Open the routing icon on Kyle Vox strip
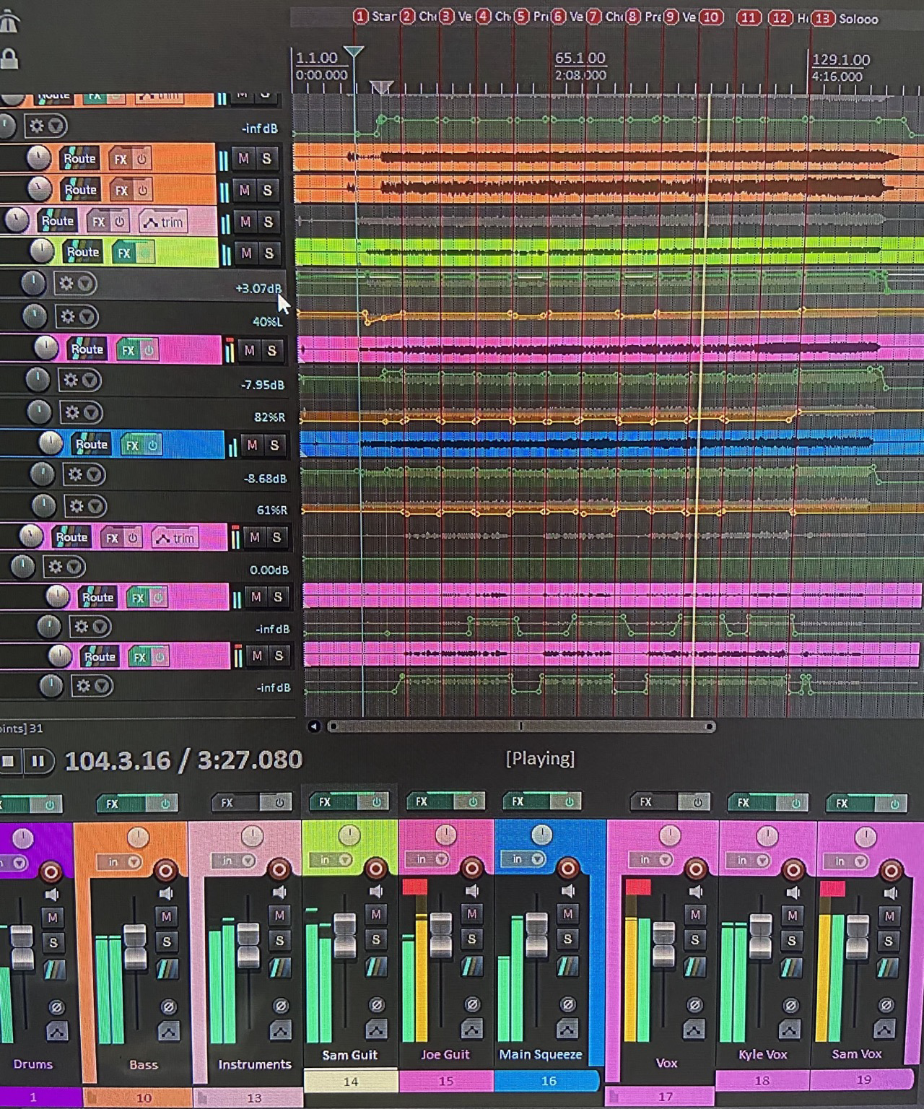The height and width of the screenshot is (1109, 924). (792, 966)
